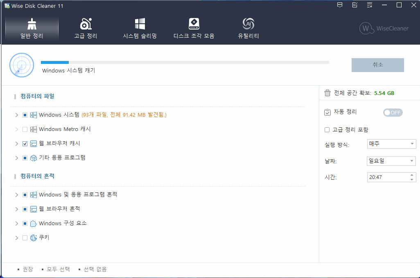Expand the Windows 시스템 tree item

(17, 115)
